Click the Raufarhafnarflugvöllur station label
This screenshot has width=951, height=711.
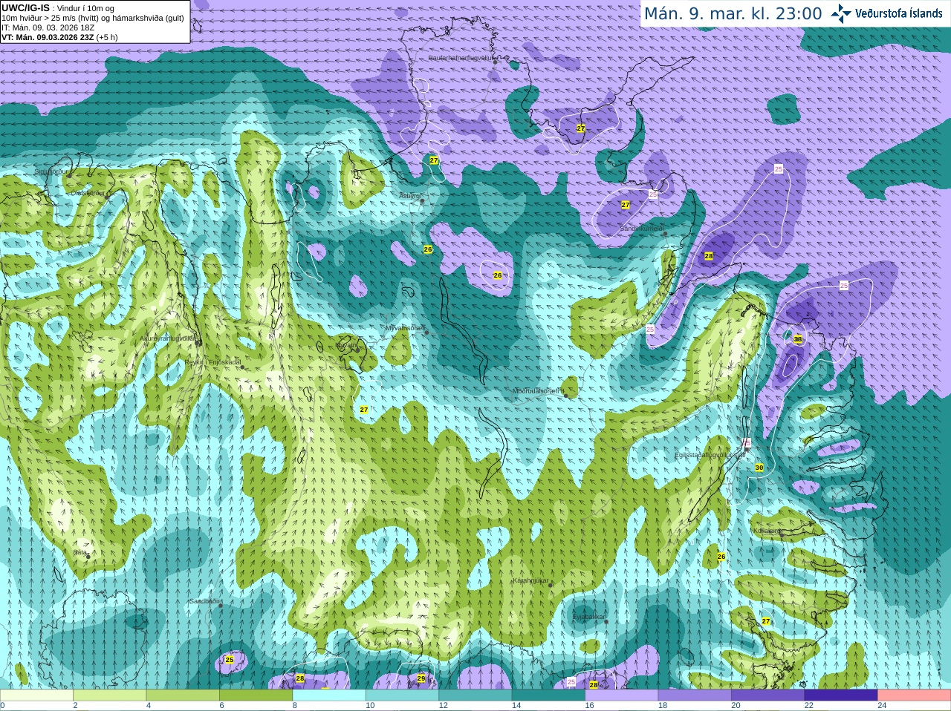461,57
